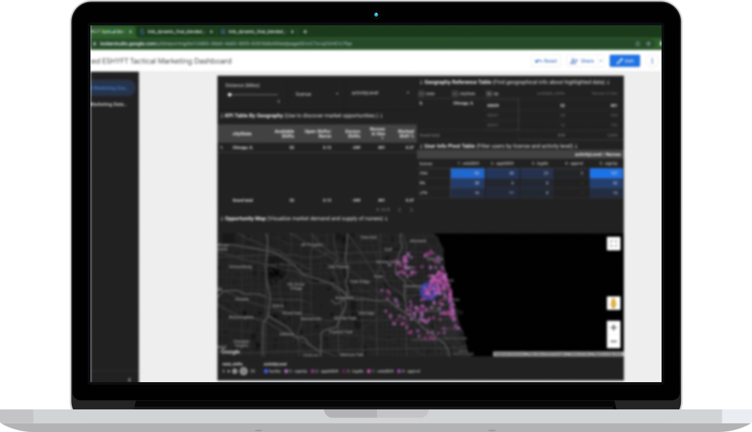The image size is (752, 432).
Task: Sort by Available Shifts column header
Action: tap(284, 134)
